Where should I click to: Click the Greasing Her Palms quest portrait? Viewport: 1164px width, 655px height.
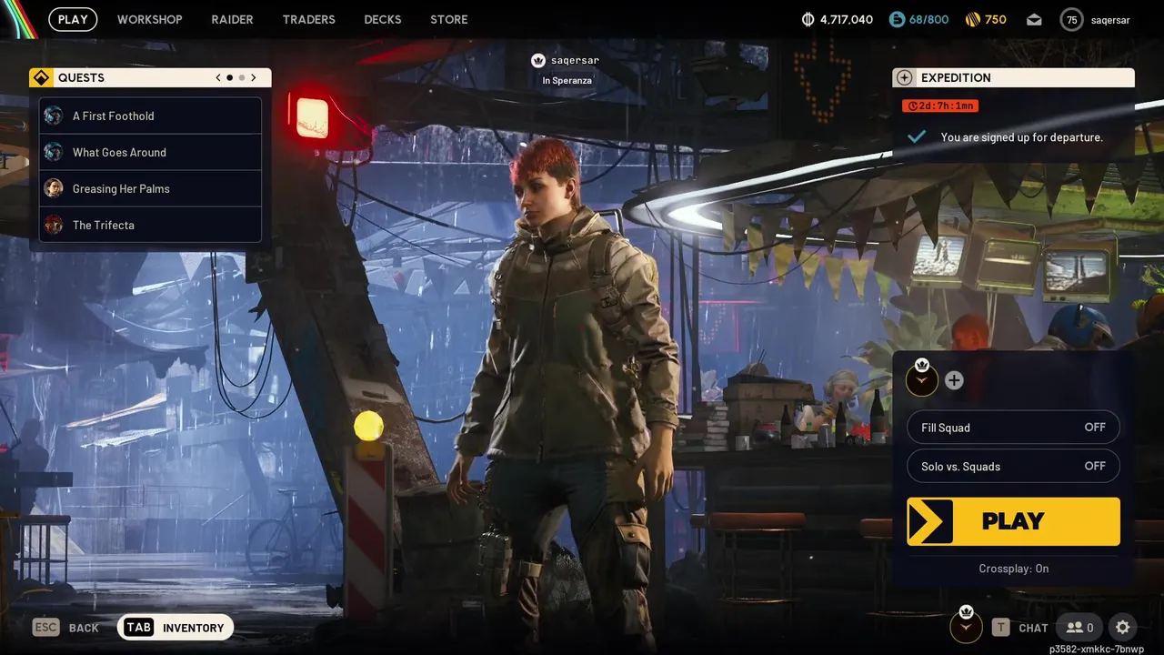point(54,188)
